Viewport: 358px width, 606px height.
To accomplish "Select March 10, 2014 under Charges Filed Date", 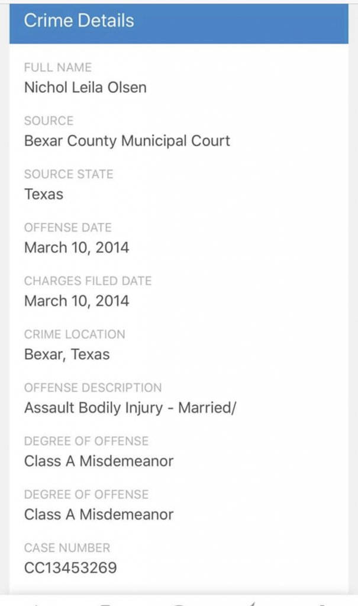I will pos(76,301).
